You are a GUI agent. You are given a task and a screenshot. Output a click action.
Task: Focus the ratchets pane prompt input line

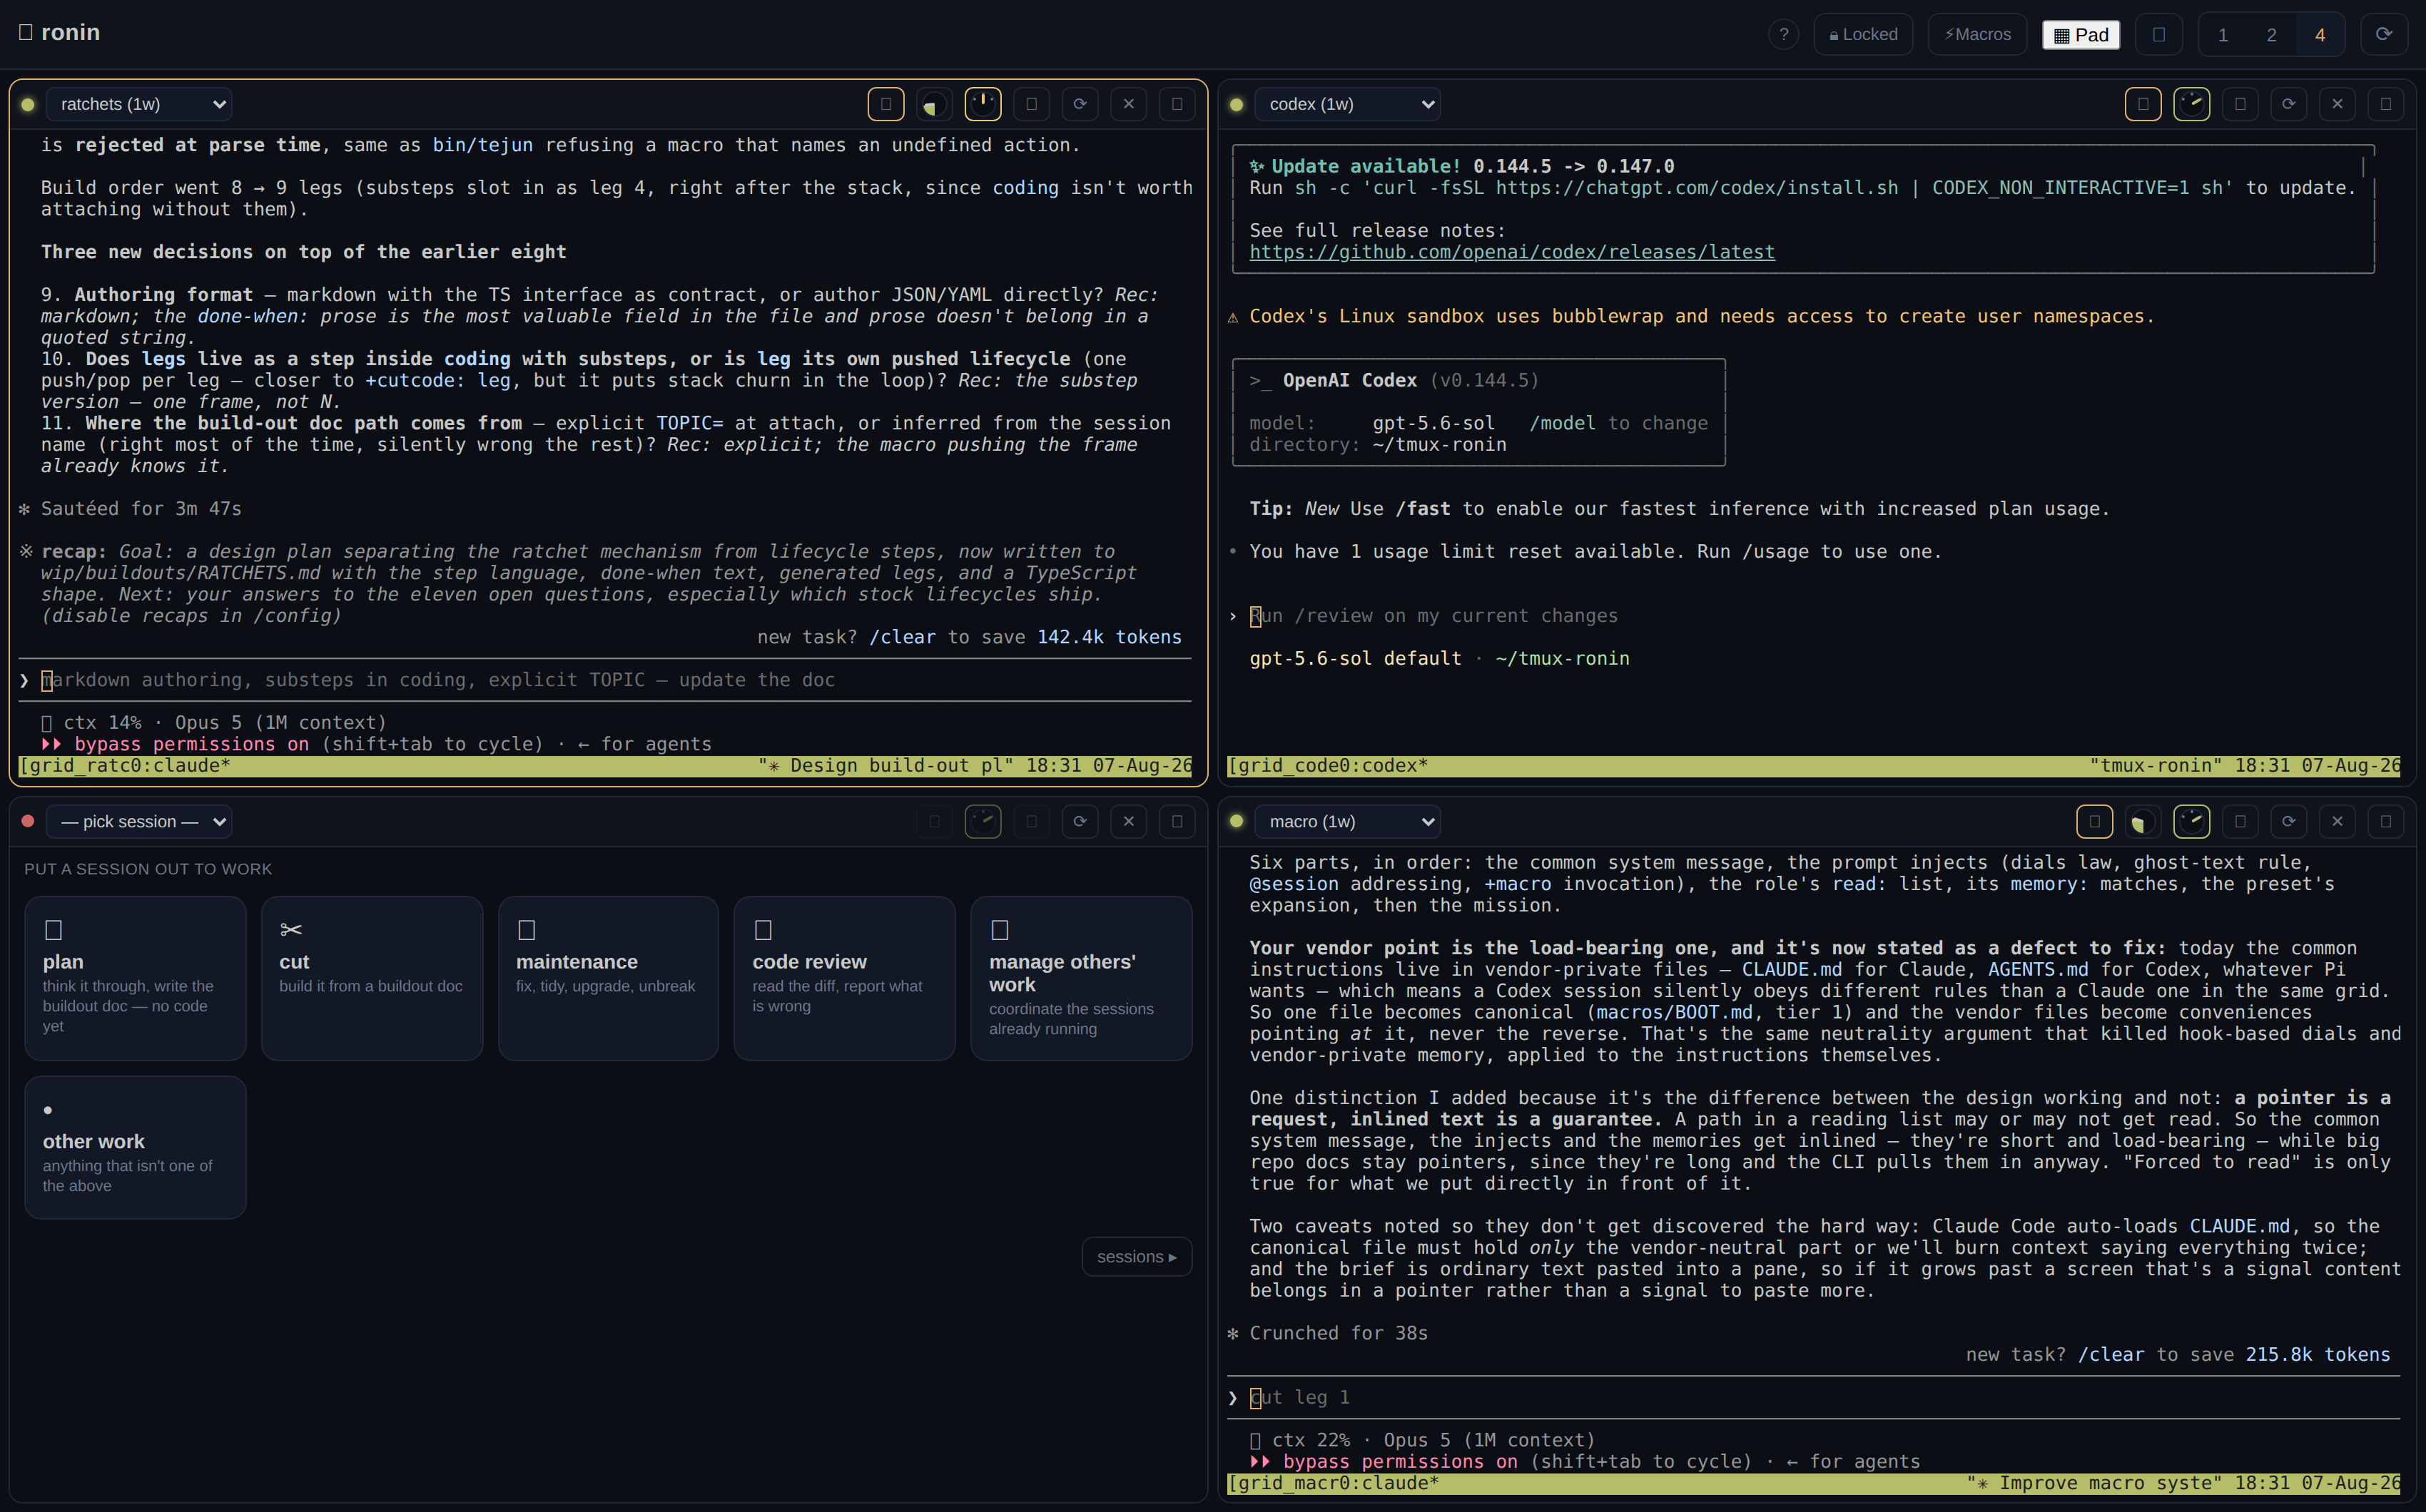605,680
